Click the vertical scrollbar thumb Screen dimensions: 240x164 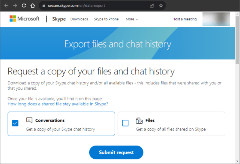click(237, 40)
